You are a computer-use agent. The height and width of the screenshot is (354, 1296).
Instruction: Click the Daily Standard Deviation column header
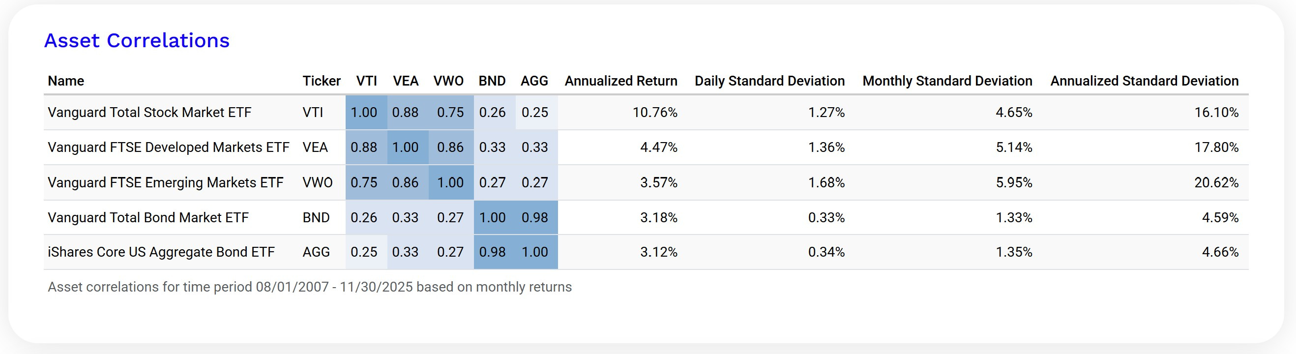point(769,81)
